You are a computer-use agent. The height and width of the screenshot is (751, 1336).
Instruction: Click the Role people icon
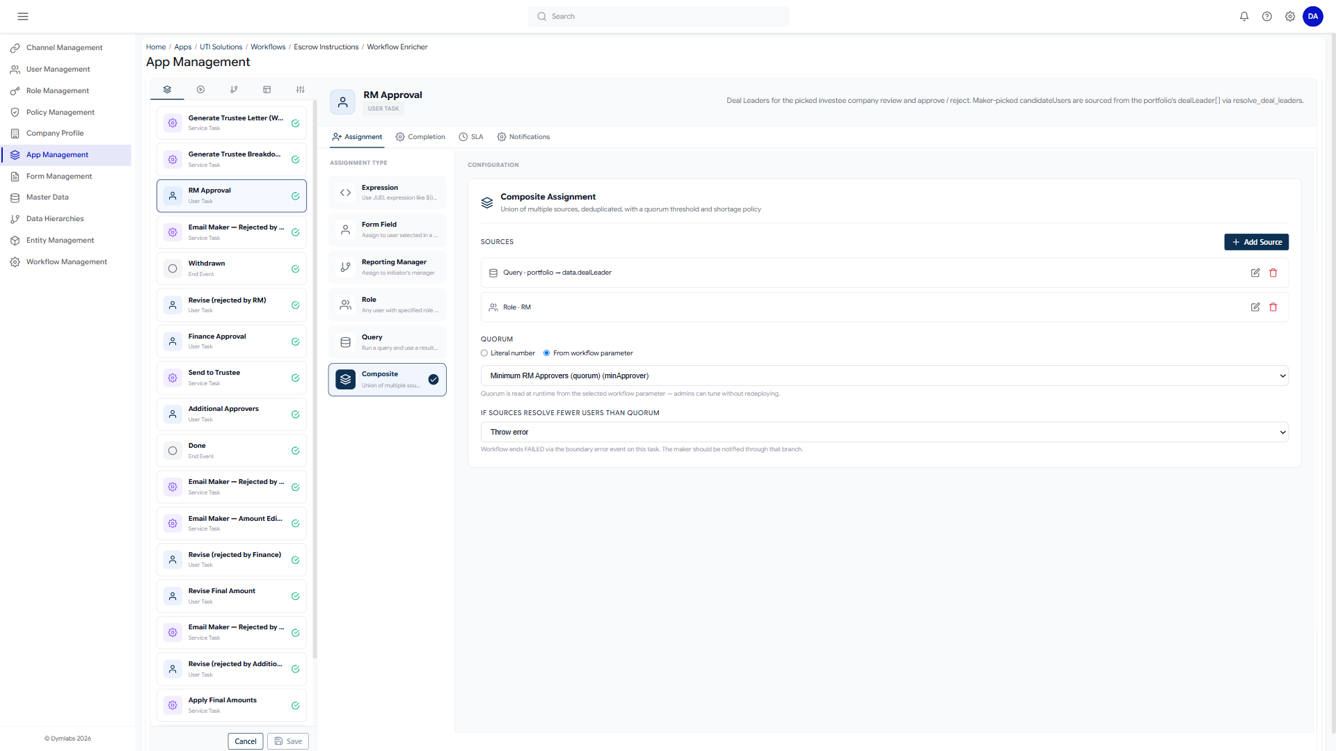(345, 305)
